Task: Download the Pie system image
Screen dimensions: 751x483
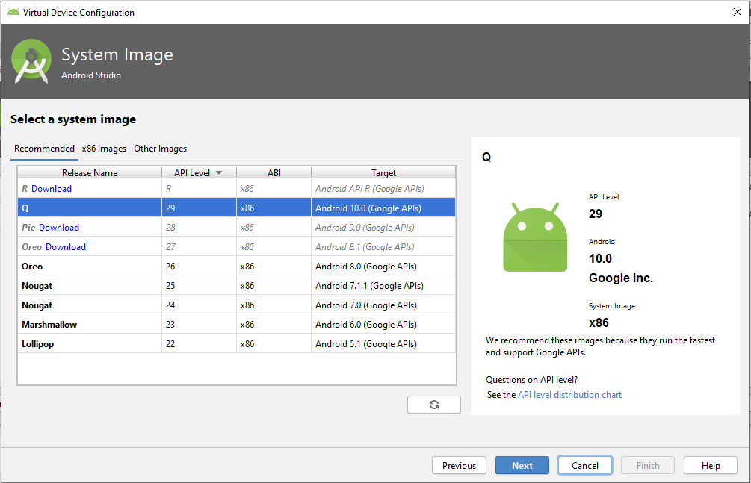Action: coord(59,228)
